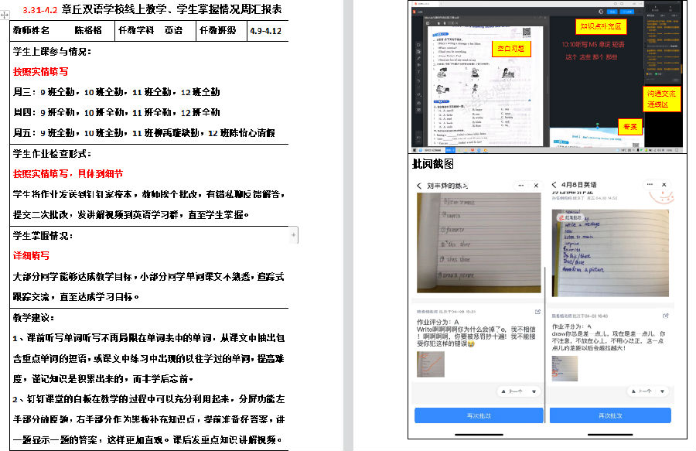Image resolution: width=696 pixels, height=451 pixels.
Task: Click back arrow in left homework screenshot
Action: [420, 186]
